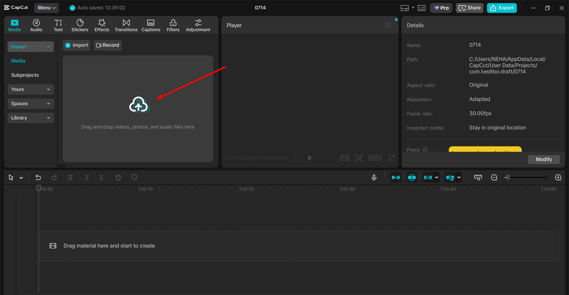Switch to the Text tab
569x295 pixels.
tap(58, 25)
